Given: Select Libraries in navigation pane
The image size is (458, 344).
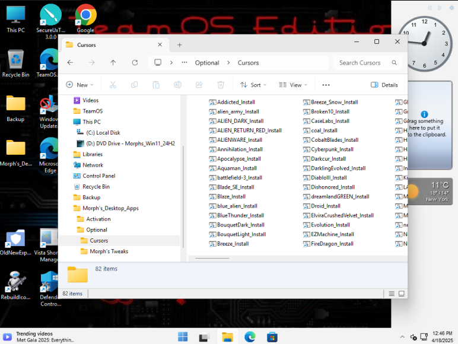Looking at the screenshot, I should 93,154.
